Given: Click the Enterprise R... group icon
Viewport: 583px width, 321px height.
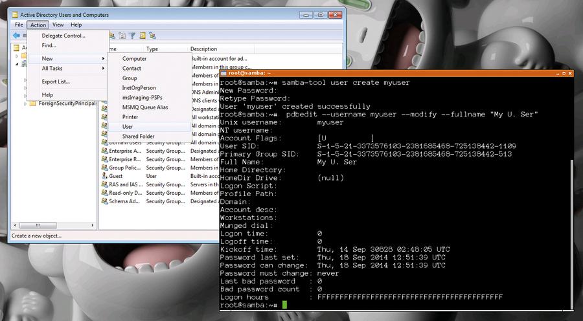Looking at the screenshot, I should click(104, 159).
